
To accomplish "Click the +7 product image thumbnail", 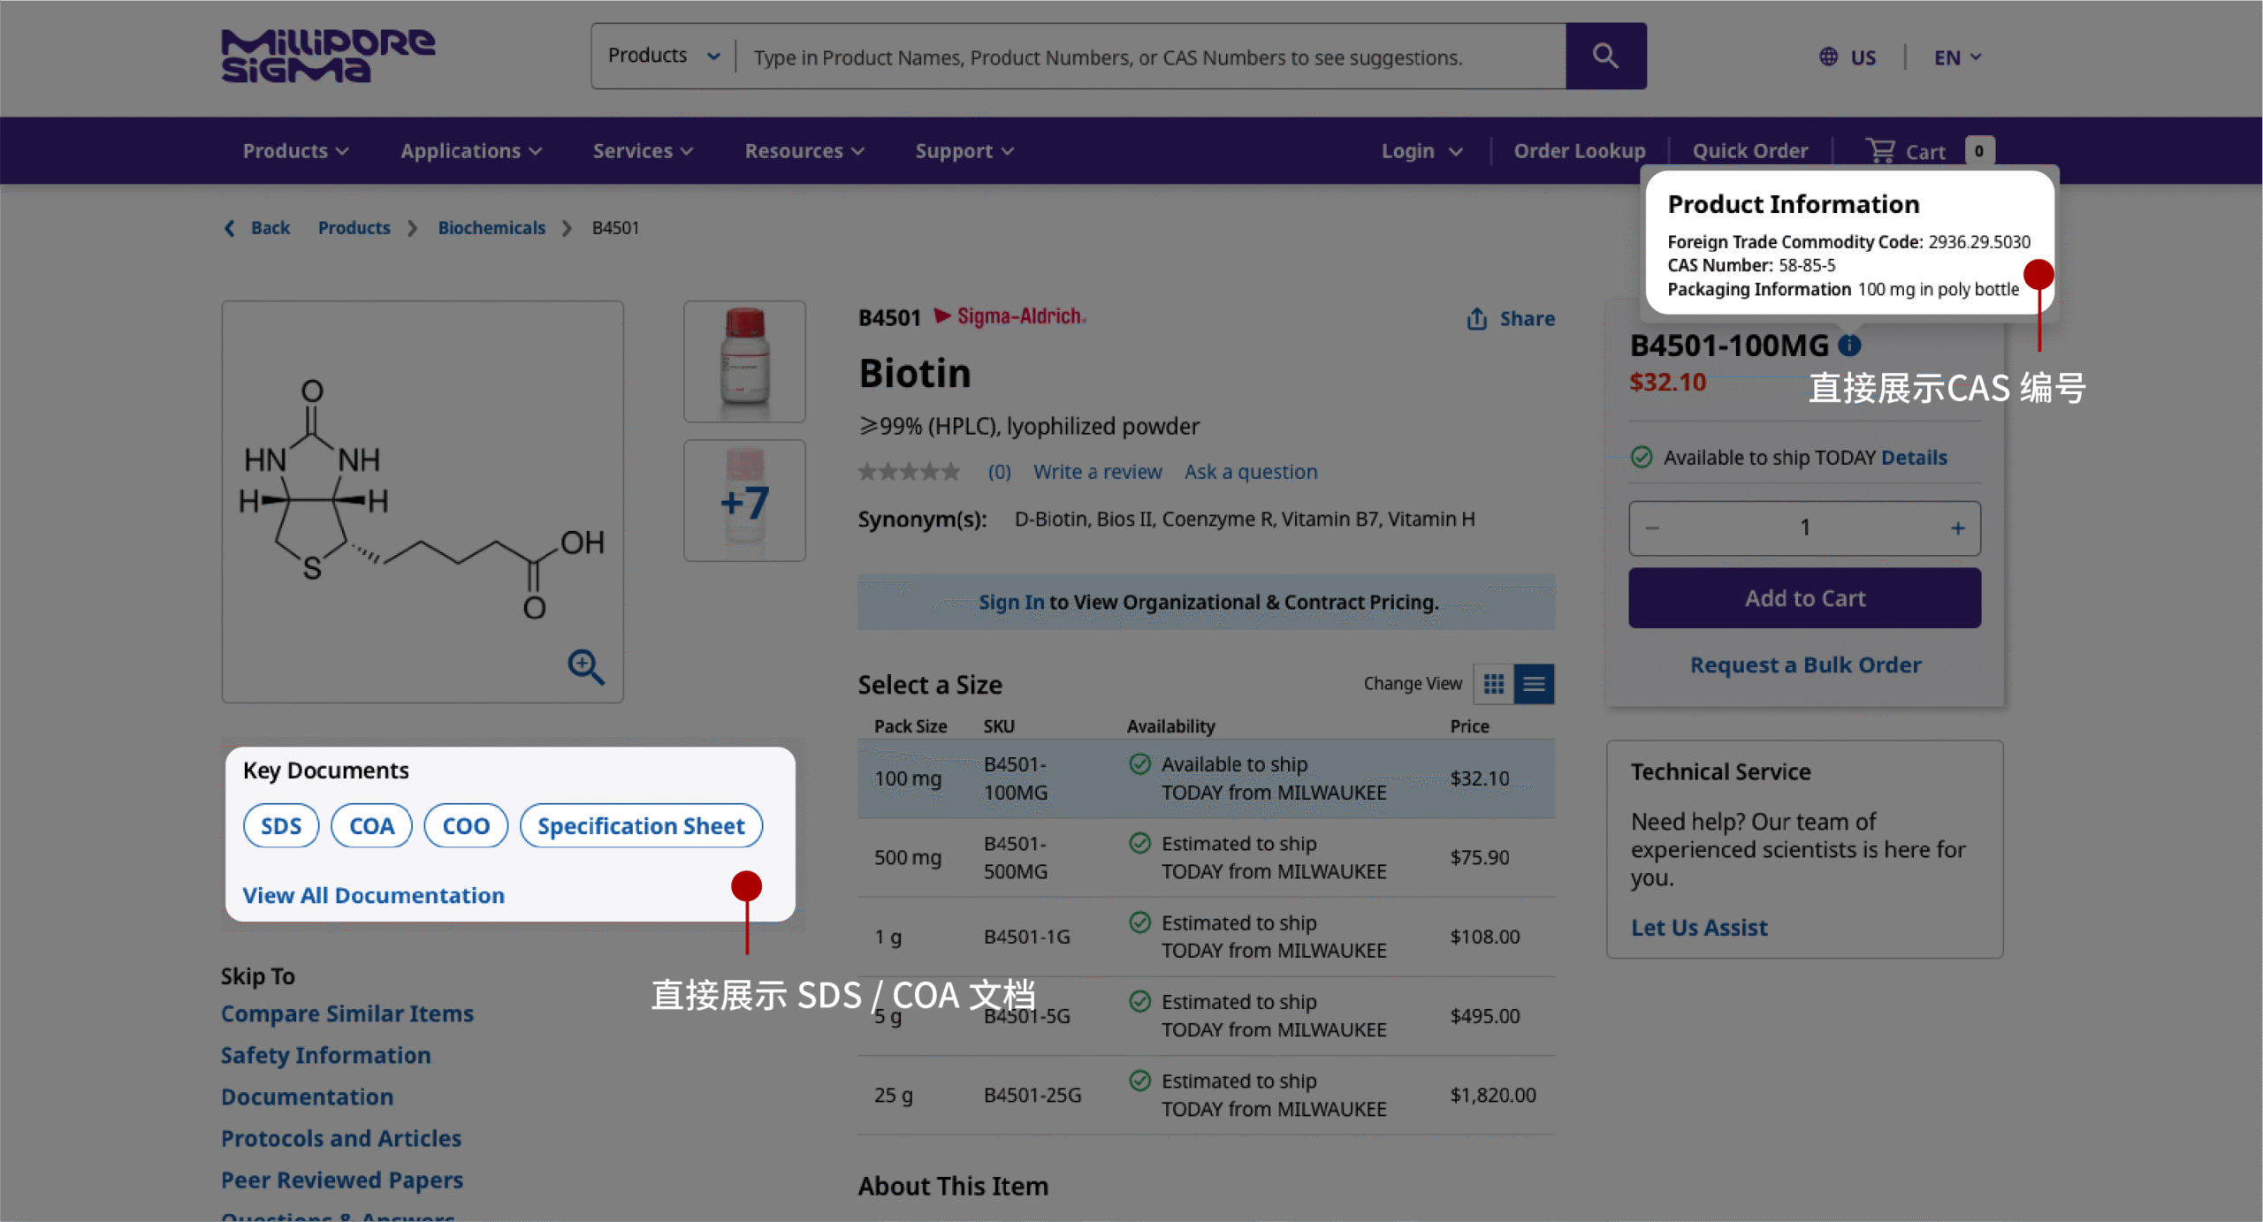I will 743,500.
